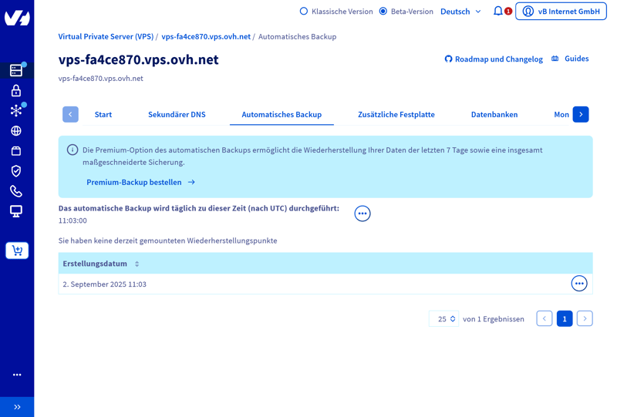The height and width of the screenshot is (417, 617).
Task: Switch to the Zusätzliche Festplatte tab
Action: pyautogui.click(x=396, y=115)
